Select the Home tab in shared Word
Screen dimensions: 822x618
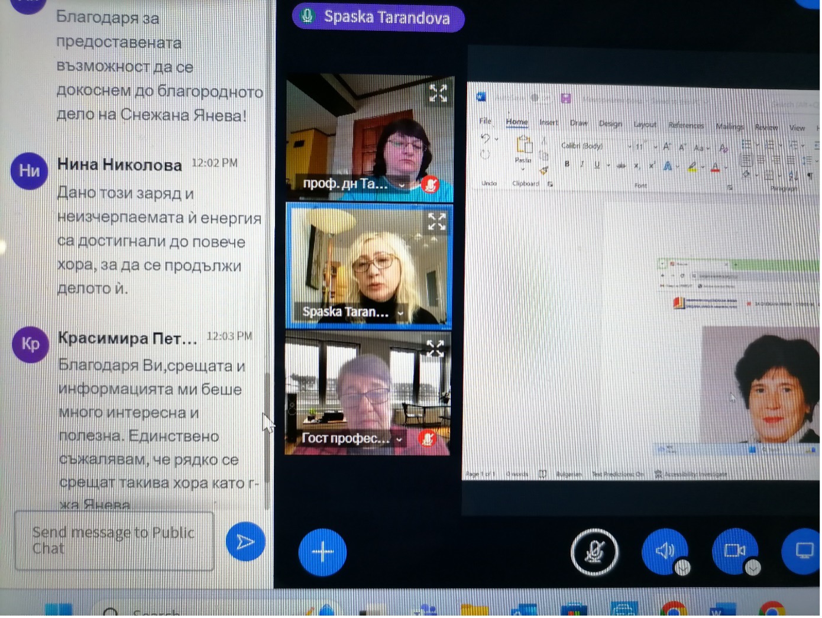click(x=517, y=122)
